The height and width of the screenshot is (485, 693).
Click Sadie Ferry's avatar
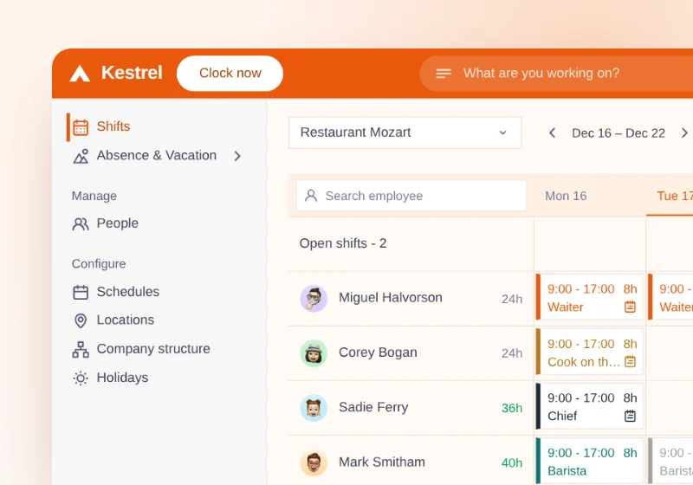coord(314,408)
